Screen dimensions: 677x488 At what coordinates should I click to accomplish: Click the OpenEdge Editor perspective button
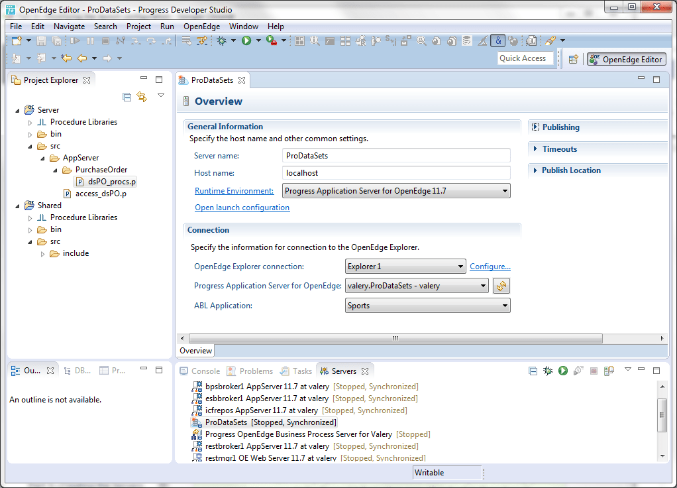click(627, 59)
